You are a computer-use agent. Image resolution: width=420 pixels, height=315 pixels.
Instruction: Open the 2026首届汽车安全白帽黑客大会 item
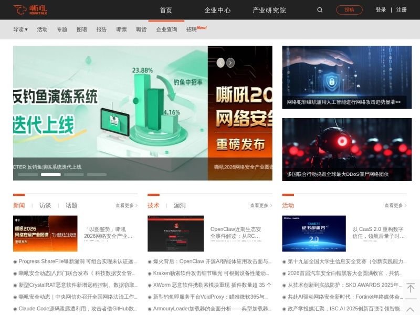(x=345, y=273)
